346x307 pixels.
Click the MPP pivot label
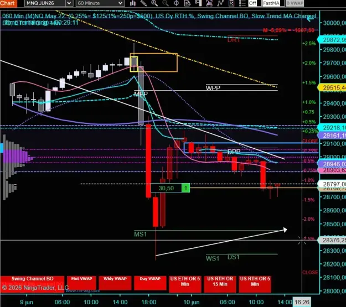141,94
